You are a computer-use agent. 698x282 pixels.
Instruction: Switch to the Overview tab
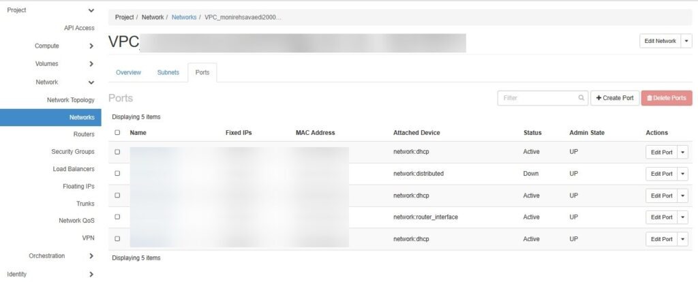pyautogui.click(x=129, y=72)
